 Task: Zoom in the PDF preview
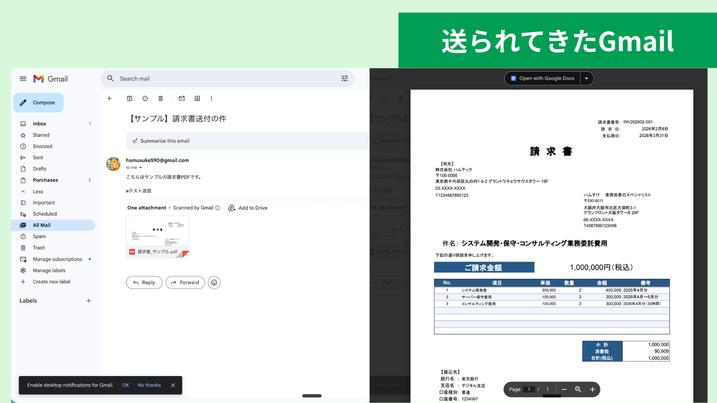coord(593,389)
